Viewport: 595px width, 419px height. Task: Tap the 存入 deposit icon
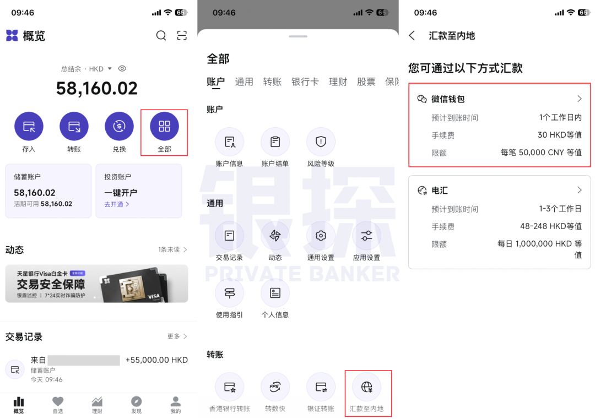coord(29,126)
